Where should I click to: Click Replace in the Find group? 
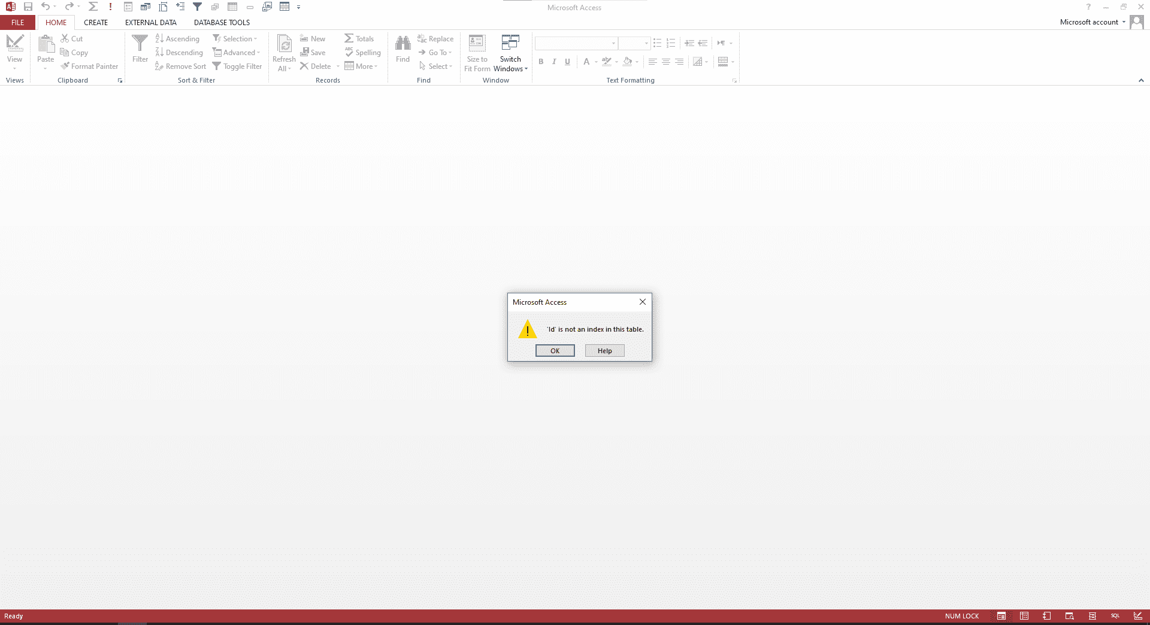(435, 38)
